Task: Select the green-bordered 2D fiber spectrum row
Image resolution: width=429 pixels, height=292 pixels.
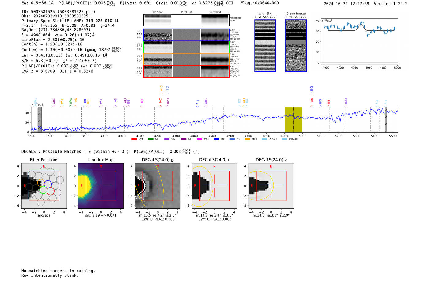Action: tap(186, 47)
